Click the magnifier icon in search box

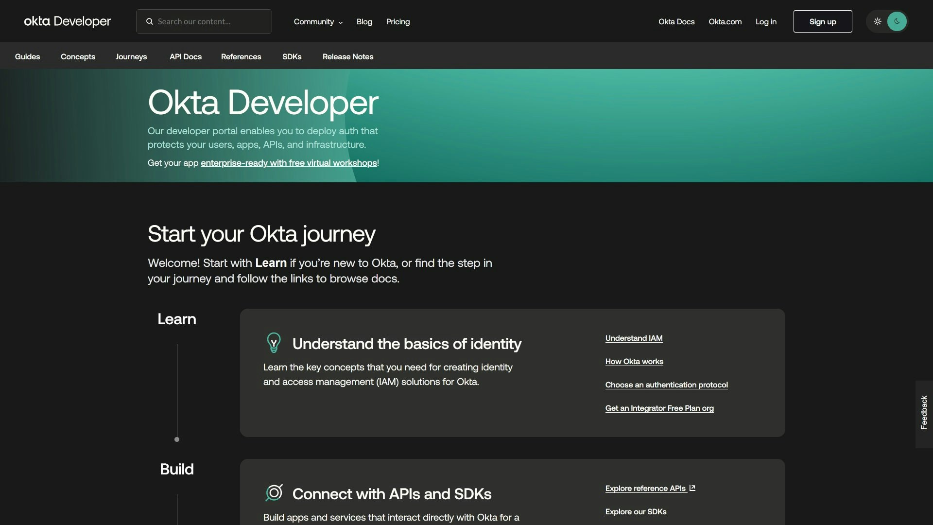(150, 21)
